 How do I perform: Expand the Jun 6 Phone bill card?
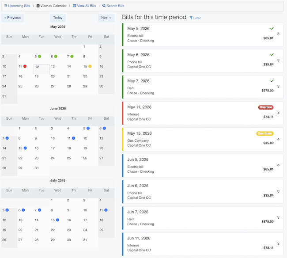[278, 192]
